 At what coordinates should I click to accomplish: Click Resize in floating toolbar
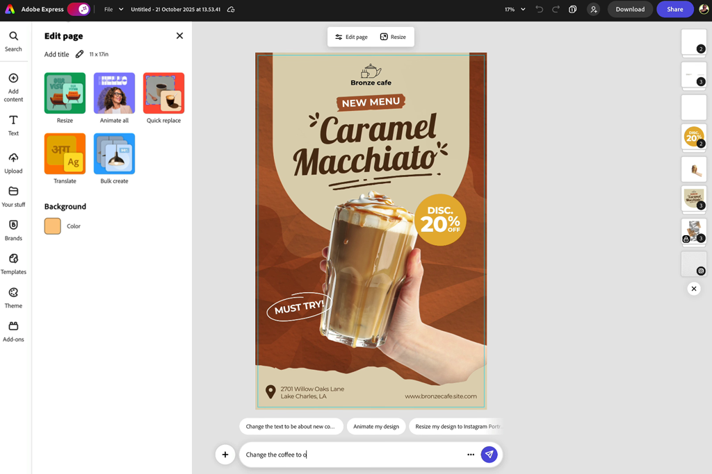394,37
